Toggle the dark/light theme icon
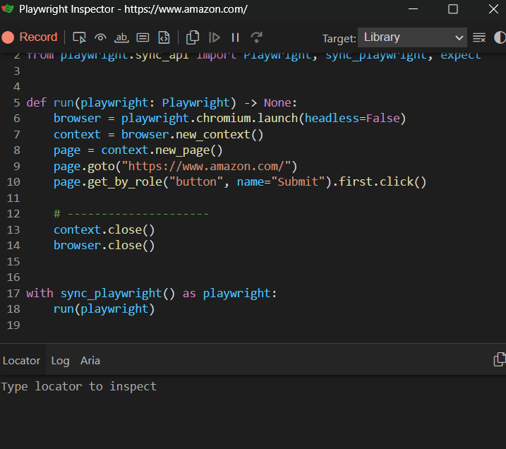Image resolution: width=506 pixels, height=449 pixels. [500, 37]
